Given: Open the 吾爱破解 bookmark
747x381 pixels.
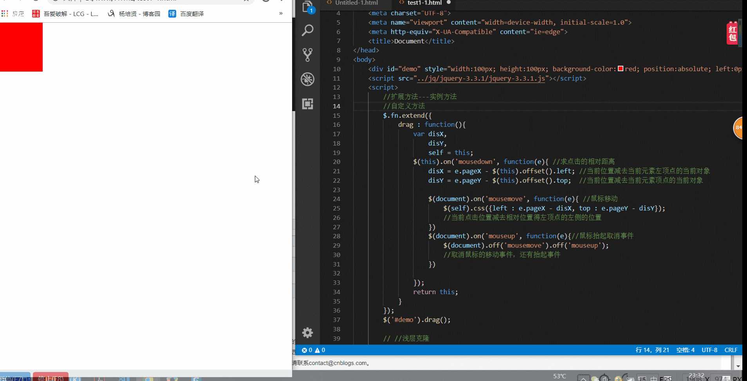Looking at the screenshot, I should tap(65, 14).
